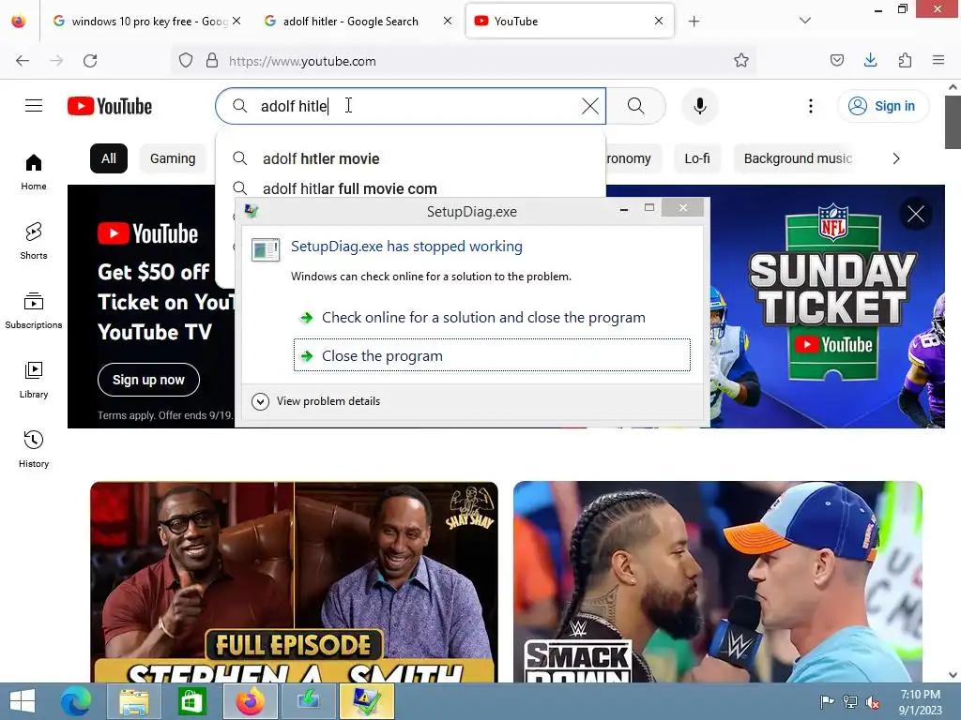
Task: Select the All category chip
Action: tap(109, 158)
